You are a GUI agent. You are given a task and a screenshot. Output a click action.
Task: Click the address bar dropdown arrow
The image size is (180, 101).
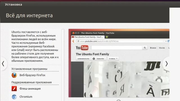coord(166,41)
